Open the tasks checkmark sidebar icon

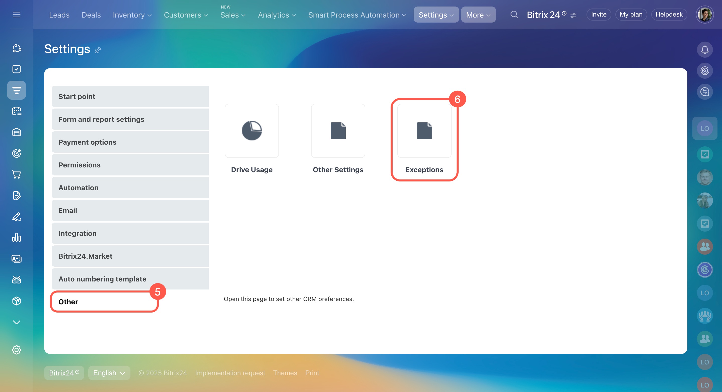(17, 69)
